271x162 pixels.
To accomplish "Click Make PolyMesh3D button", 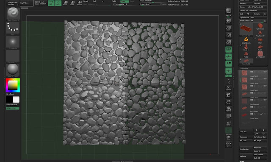I will click(257, 7).
